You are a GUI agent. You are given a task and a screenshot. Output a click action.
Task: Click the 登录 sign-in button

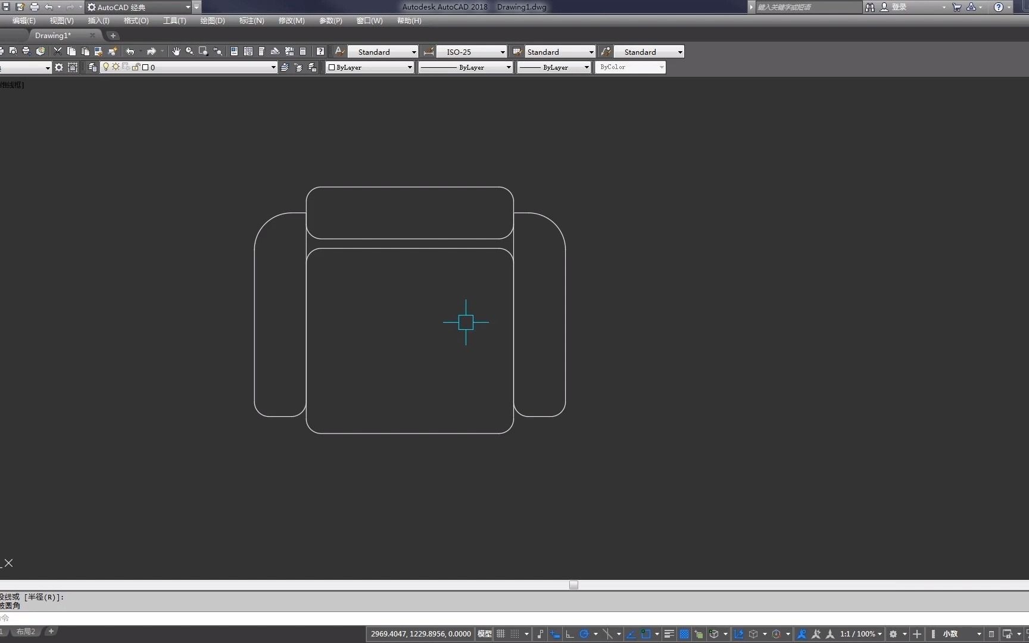(x=899, y=7)
